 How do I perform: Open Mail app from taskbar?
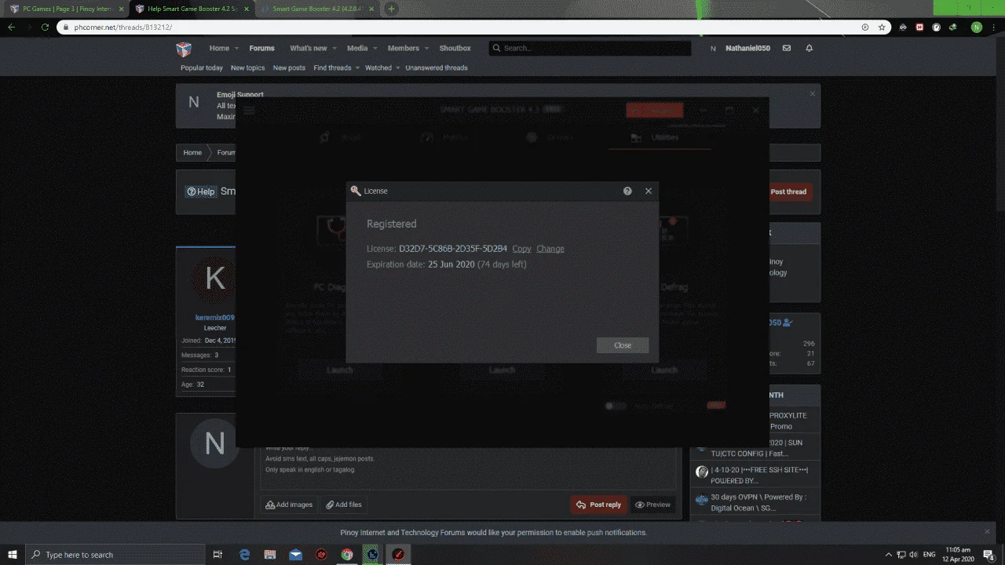point(295,555)
